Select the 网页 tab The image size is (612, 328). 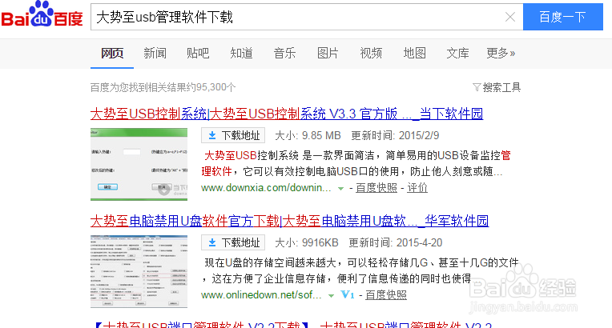pos(112,53)
